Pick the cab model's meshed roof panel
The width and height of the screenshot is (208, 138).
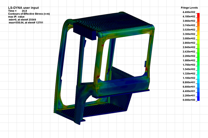(113, 22)
